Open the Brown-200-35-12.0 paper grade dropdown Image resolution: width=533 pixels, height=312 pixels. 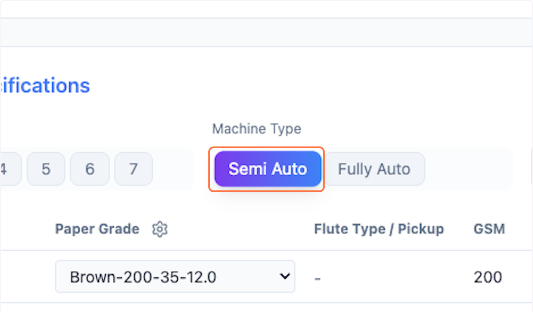(175, 276)
